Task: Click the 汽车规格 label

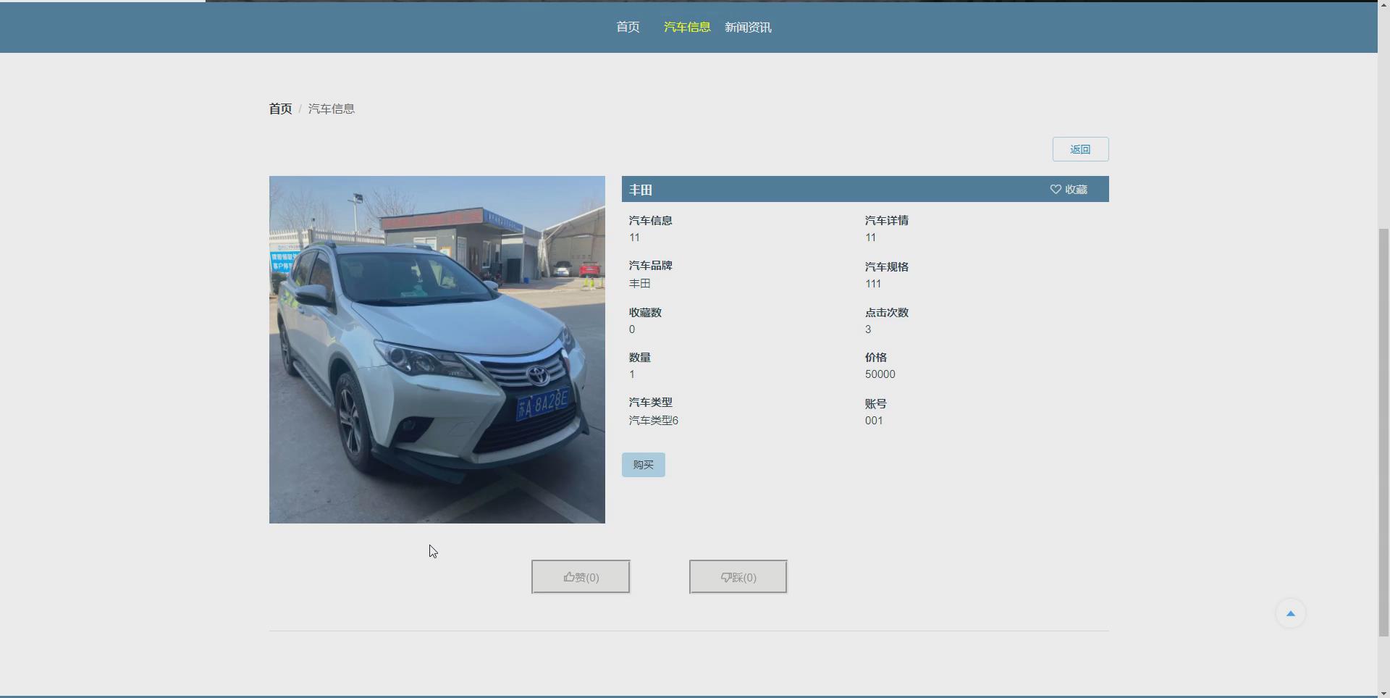Action: coord(886,267)
